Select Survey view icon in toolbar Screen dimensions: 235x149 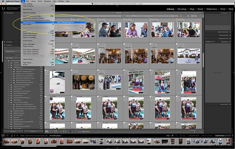[x=60, y=131]
